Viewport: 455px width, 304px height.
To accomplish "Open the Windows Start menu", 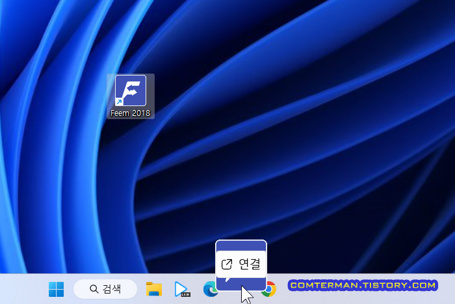I will pos(57,289).
